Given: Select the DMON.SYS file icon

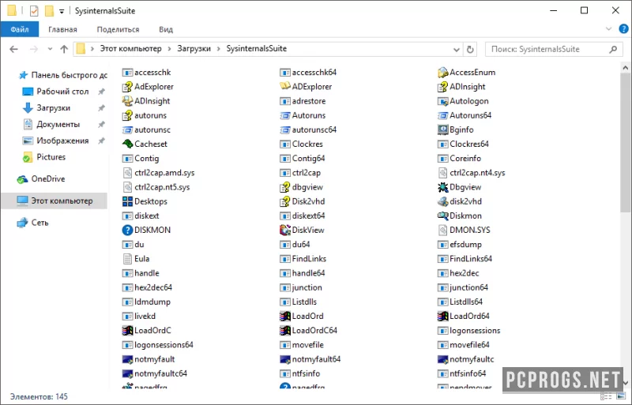Looking at the screenshot, I should [443, 230].
